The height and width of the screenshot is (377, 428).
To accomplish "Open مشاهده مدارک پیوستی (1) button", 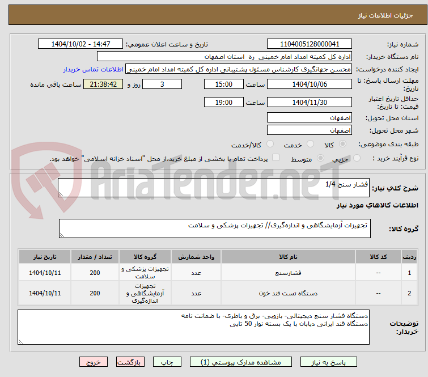I will (241, 362).
